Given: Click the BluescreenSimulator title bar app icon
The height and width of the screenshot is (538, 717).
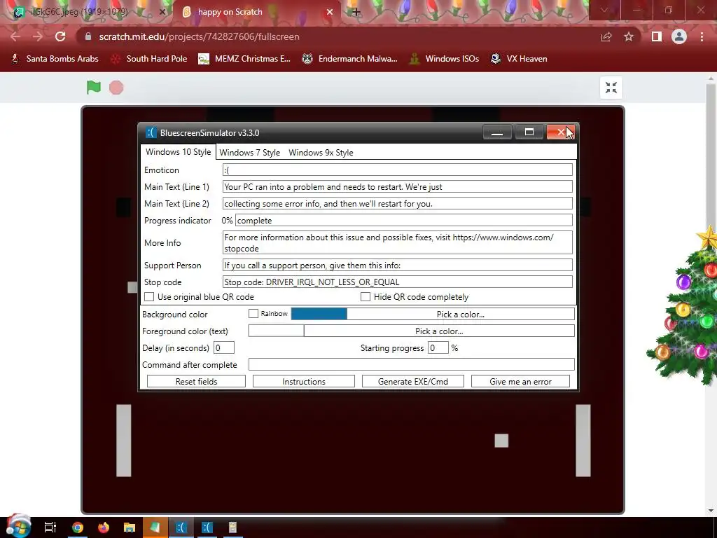Looking at the screenshot, I should [x=151, y=132].
